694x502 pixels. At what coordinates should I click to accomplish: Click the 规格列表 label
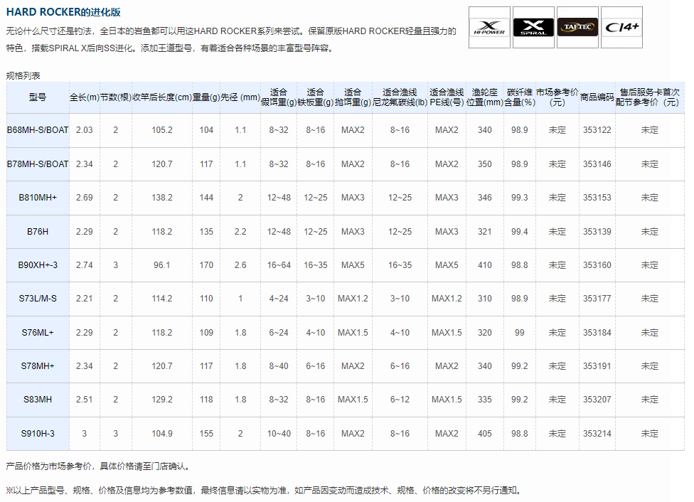pyautogui.click(x=23, y=75)
